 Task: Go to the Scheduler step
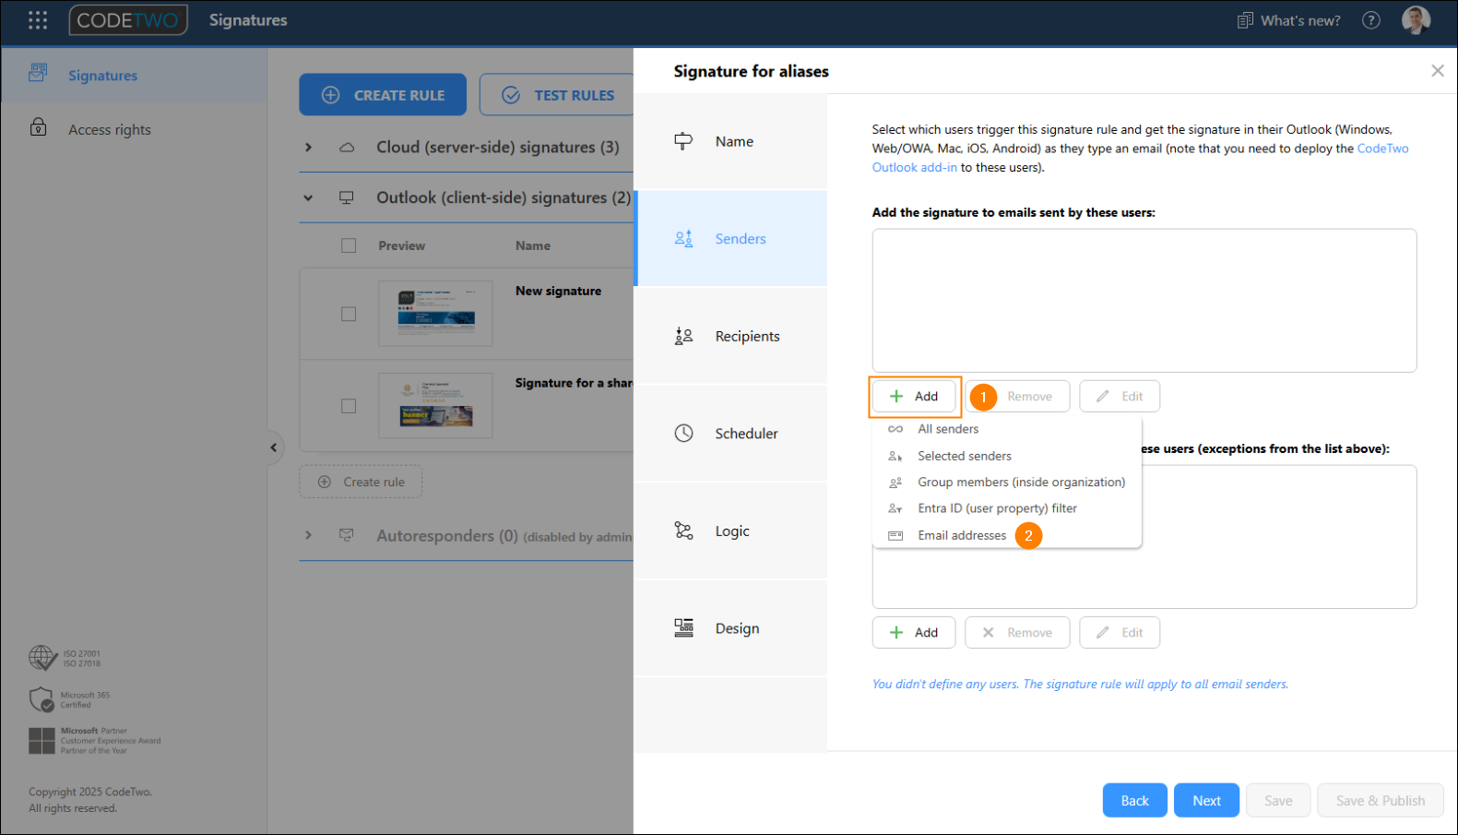731,434
